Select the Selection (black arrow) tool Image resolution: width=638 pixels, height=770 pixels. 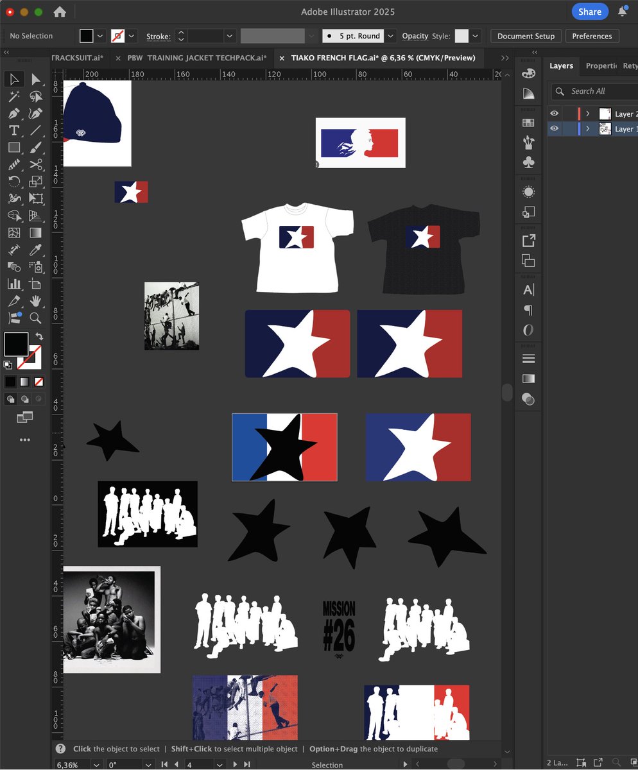click(x=13, y=79)
